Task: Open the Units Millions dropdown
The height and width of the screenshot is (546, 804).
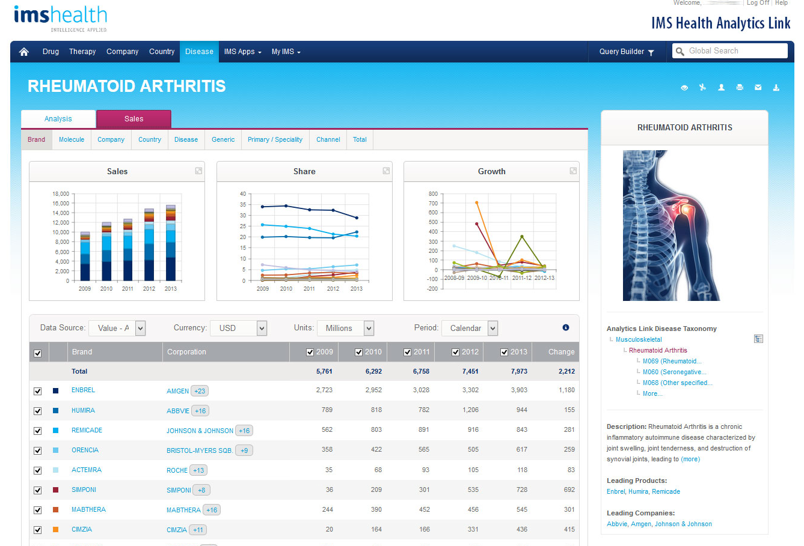Action: 345,328
